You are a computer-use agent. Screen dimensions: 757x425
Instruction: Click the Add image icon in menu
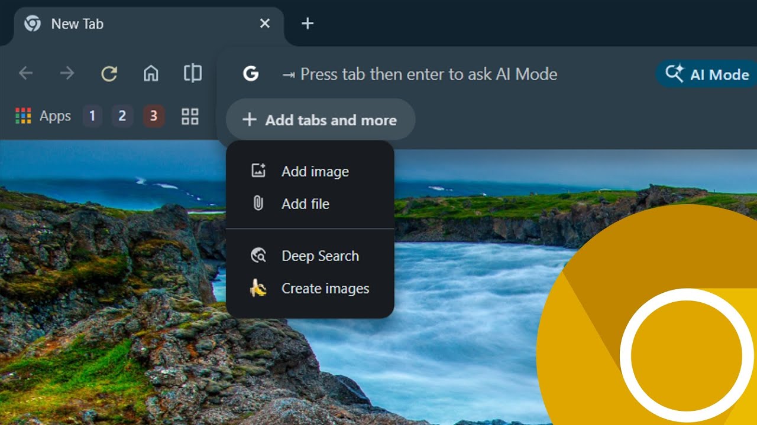tap(258, 171)
